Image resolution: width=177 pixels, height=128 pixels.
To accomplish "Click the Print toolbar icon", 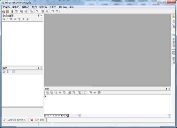I will pyautogui.click(x=22, y=11).
